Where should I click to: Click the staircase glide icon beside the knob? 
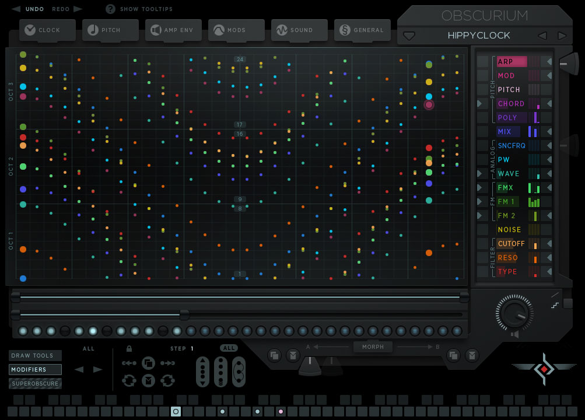555,305
